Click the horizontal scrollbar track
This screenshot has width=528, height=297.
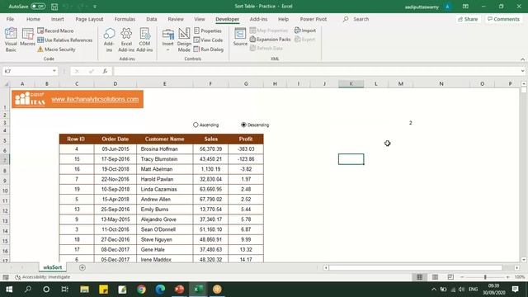click(x=416, y=267)
